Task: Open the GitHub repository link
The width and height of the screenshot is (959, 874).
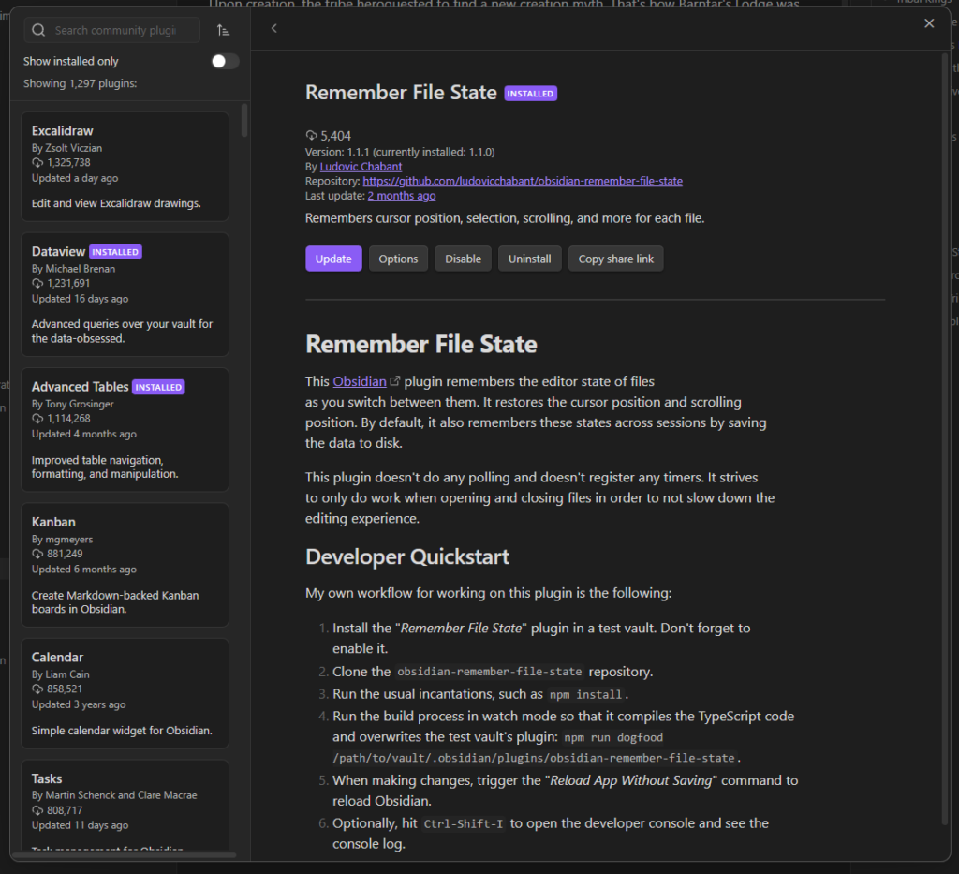Action: coord(523,181)
